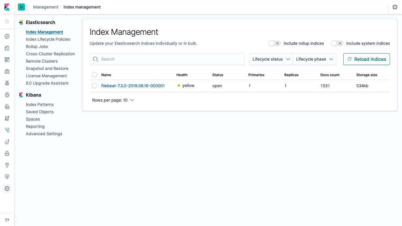
Task: Open Recently viewed clock icon
Action: (x=7, y=21)
